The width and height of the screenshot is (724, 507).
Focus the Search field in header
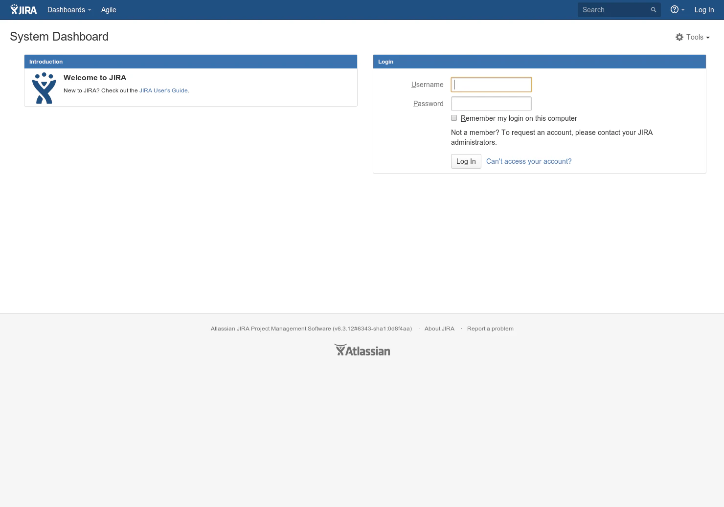coord(619,10)
